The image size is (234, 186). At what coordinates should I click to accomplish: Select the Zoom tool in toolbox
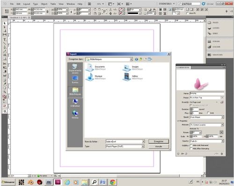(5, 92)
